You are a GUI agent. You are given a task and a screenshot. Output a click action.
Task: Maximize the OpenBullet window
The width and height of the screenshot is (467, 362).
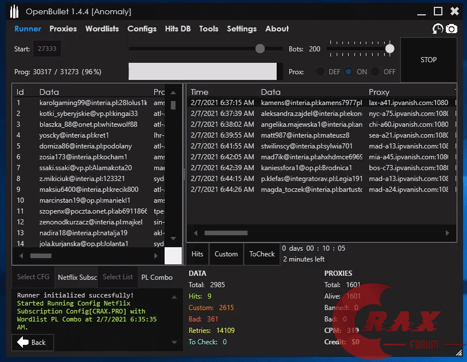point(438,11)
